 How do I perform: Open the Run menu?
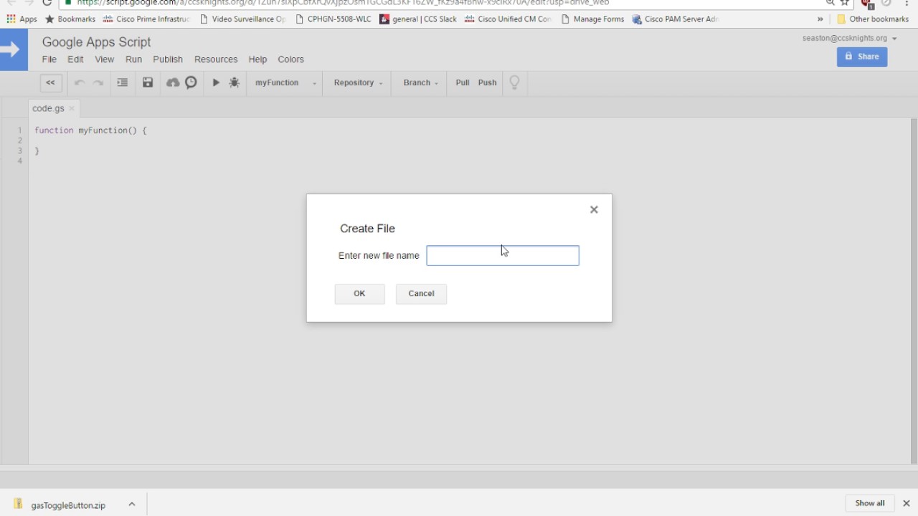[x=133, y=59]
